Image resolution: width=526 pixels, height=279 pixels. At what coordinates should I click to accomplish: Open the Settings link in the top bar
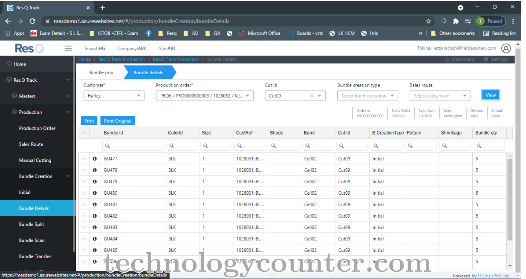coord(496,60)
